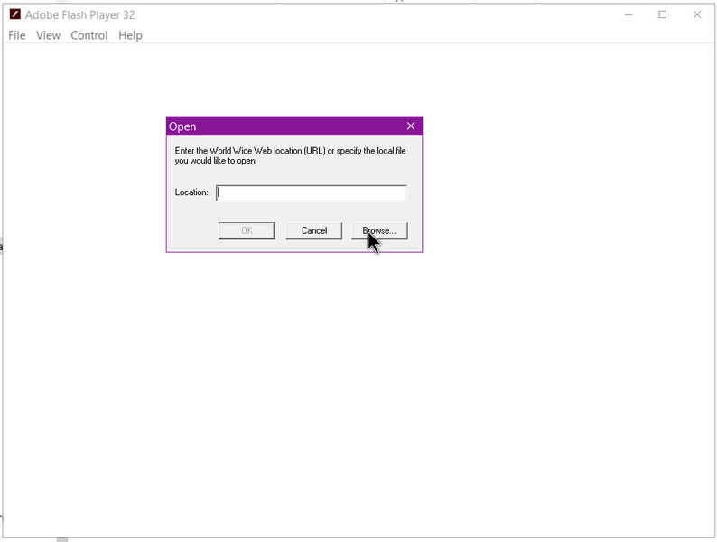Click the Cancel button in Open dialog
Viewport: 717px width, 542px height.
click(313, 230)
